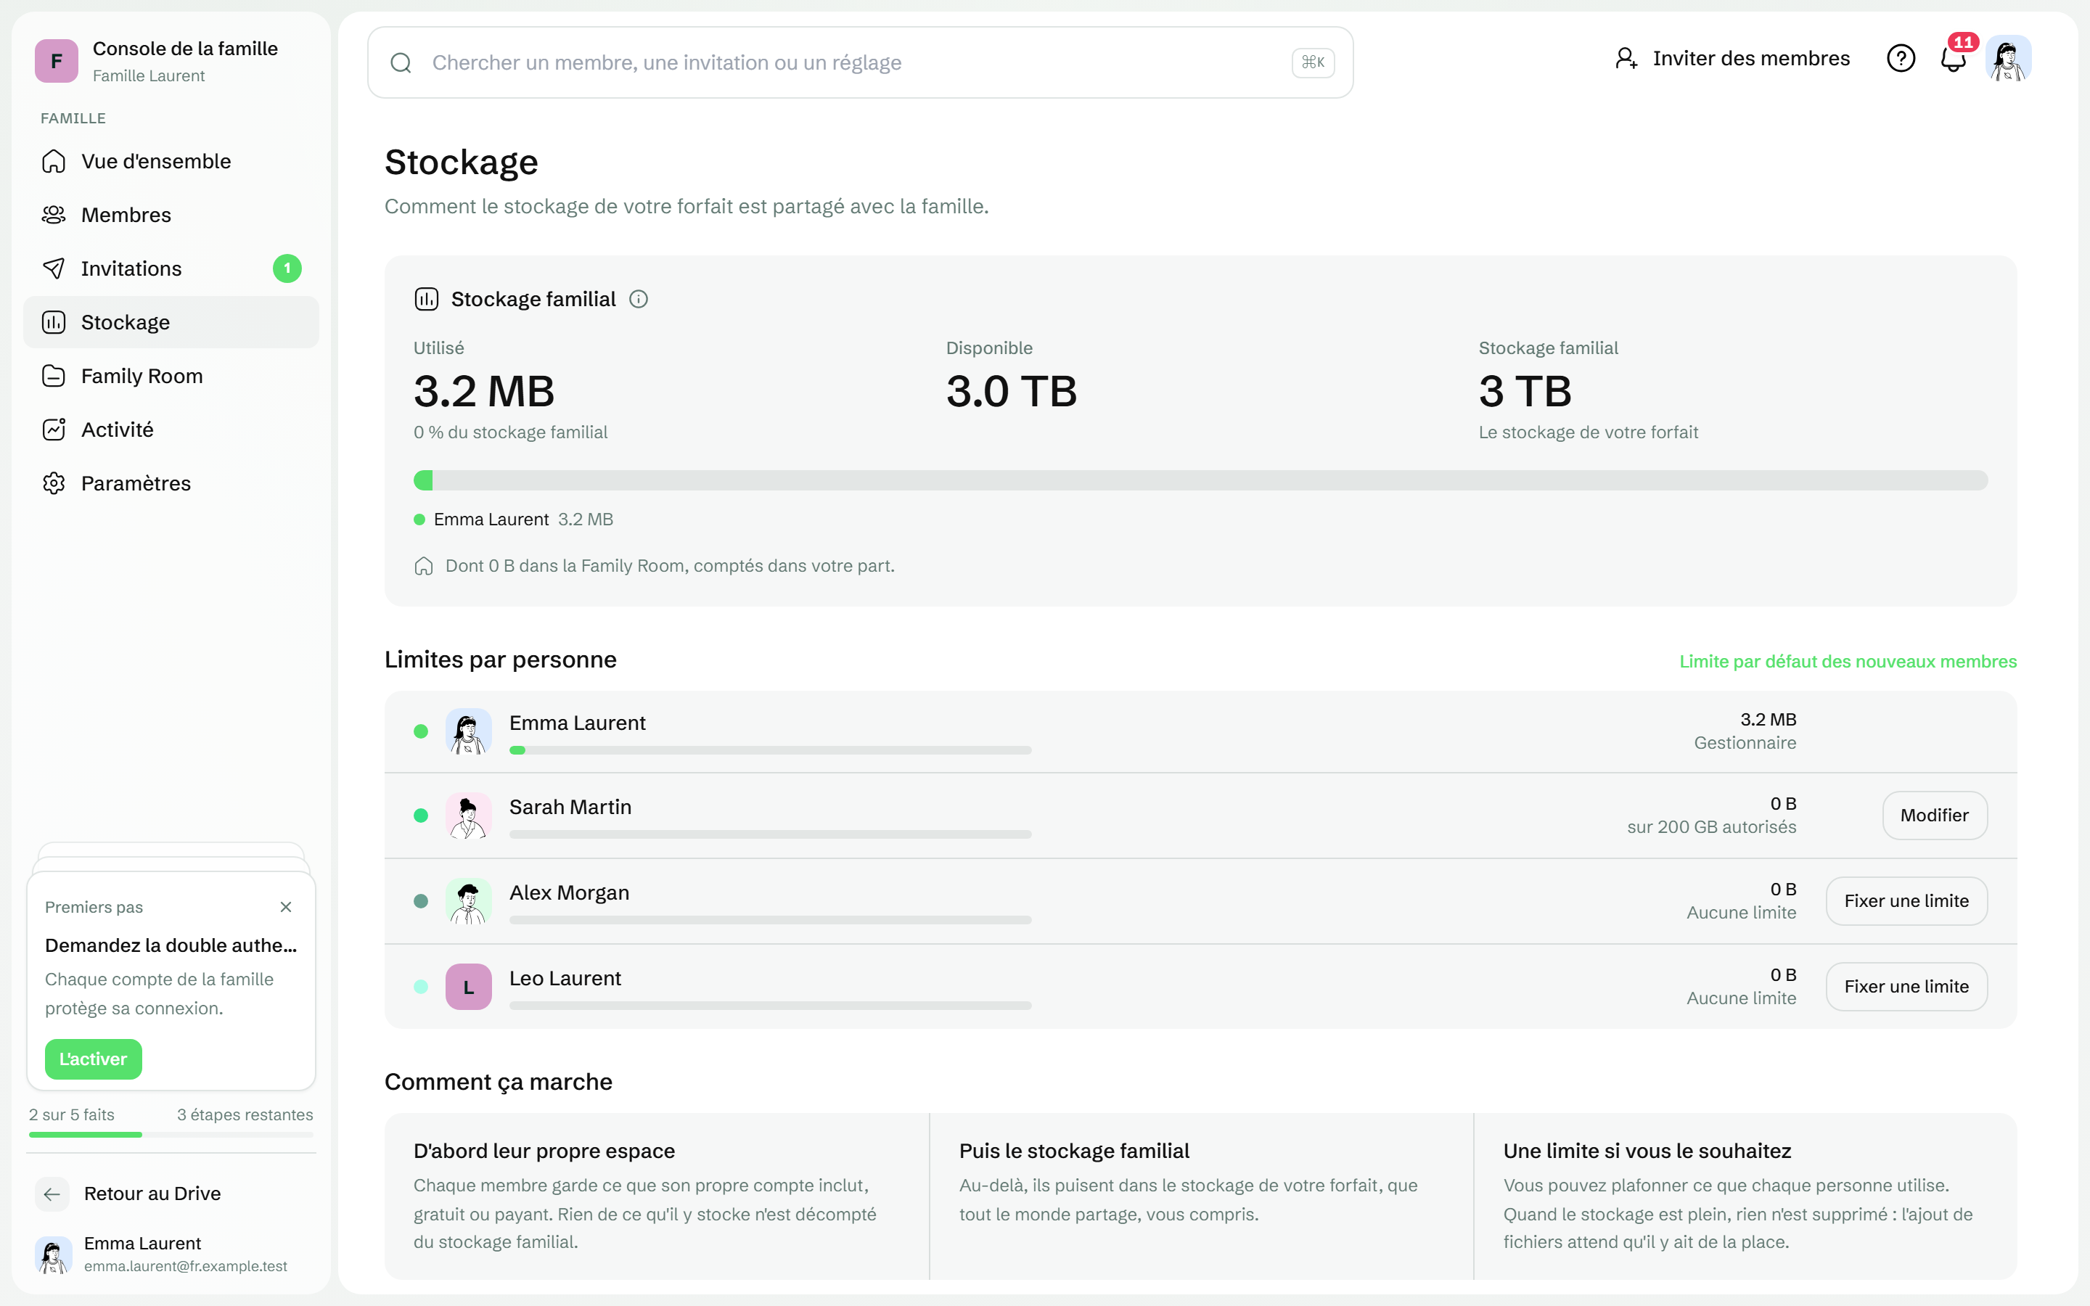Click the house icon beside Family Room note
The width and height of the screenshot is (2090, 1306).
(x=423, y=566)
